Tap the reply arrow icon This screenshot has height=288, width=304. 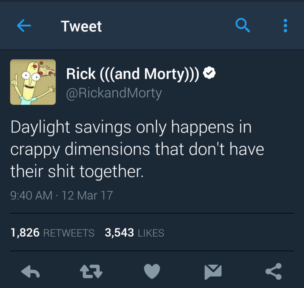[30, 271]
